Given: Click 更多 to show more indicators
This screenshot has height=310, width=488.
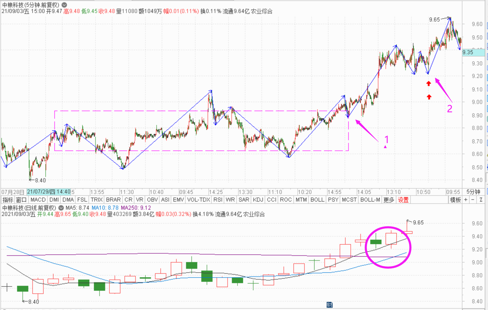Looking at the screenshot, I should [389, 200].
